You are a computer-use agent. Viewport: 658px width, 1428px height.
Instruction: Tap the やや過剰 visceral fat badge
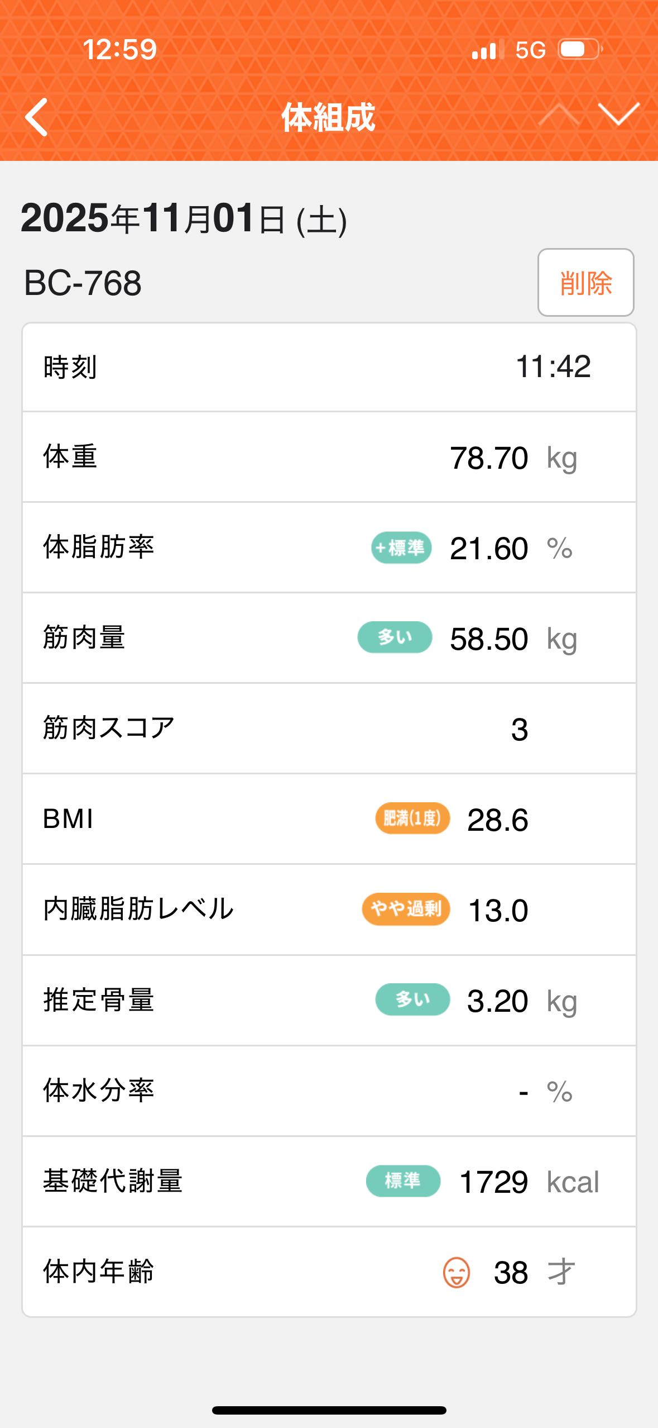[x=406, y=909]
